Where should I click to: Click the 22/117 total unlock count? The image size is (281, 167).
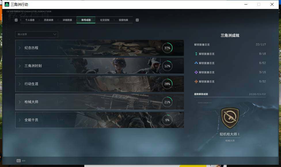261,44
